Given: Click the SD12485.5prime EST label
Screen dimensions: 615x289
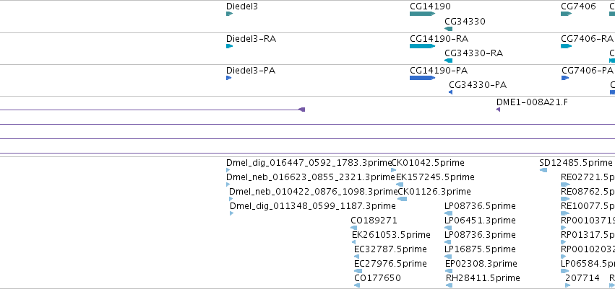Looking at the screenshot, I should click(x=576, y=163).
